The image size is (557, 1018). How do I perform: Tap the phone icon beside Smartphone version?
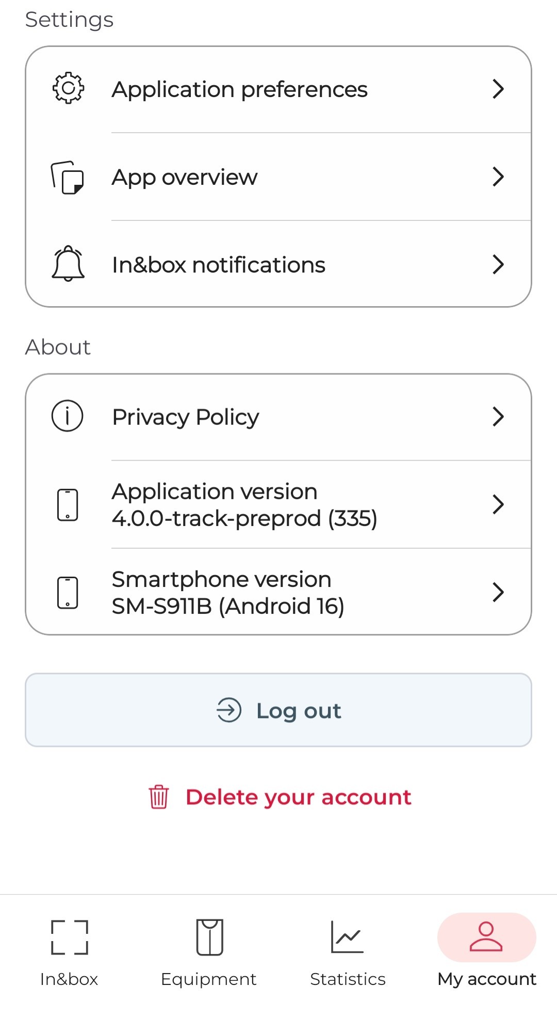point(68,592)
